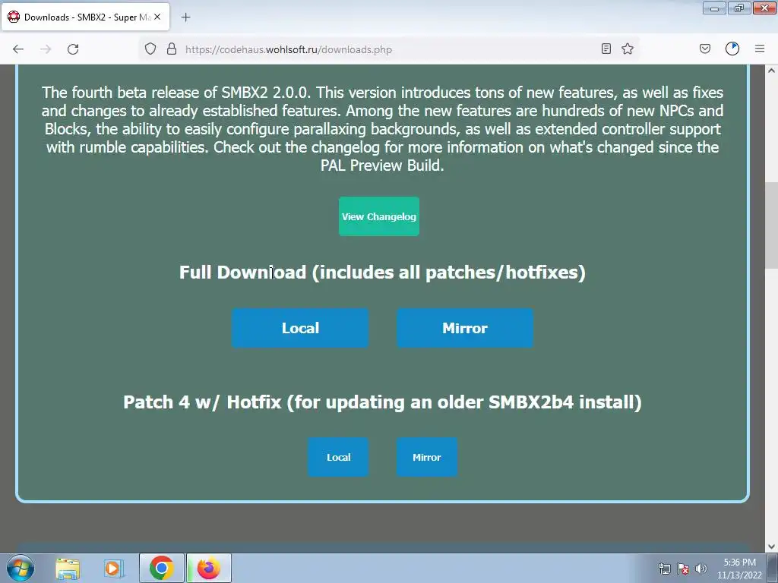Go back to the previous page
The height and width of the screenshot is (583, 778).
tap(18, 49)
